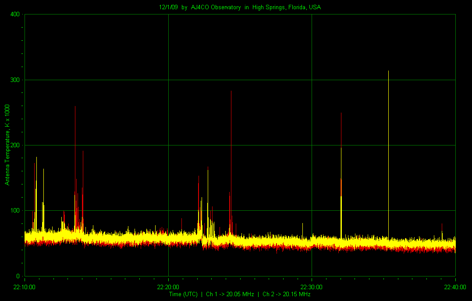Click the 400 value on the vertical axis

click(15, 14)
